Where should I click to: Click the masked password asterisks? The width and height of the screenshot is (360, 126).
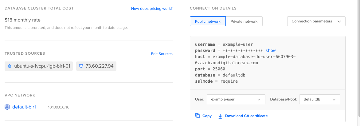tap(243, 51)
